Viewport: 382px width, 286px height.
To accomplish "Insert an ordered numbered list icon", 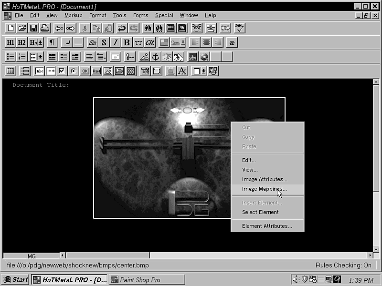I will point(21,57).
